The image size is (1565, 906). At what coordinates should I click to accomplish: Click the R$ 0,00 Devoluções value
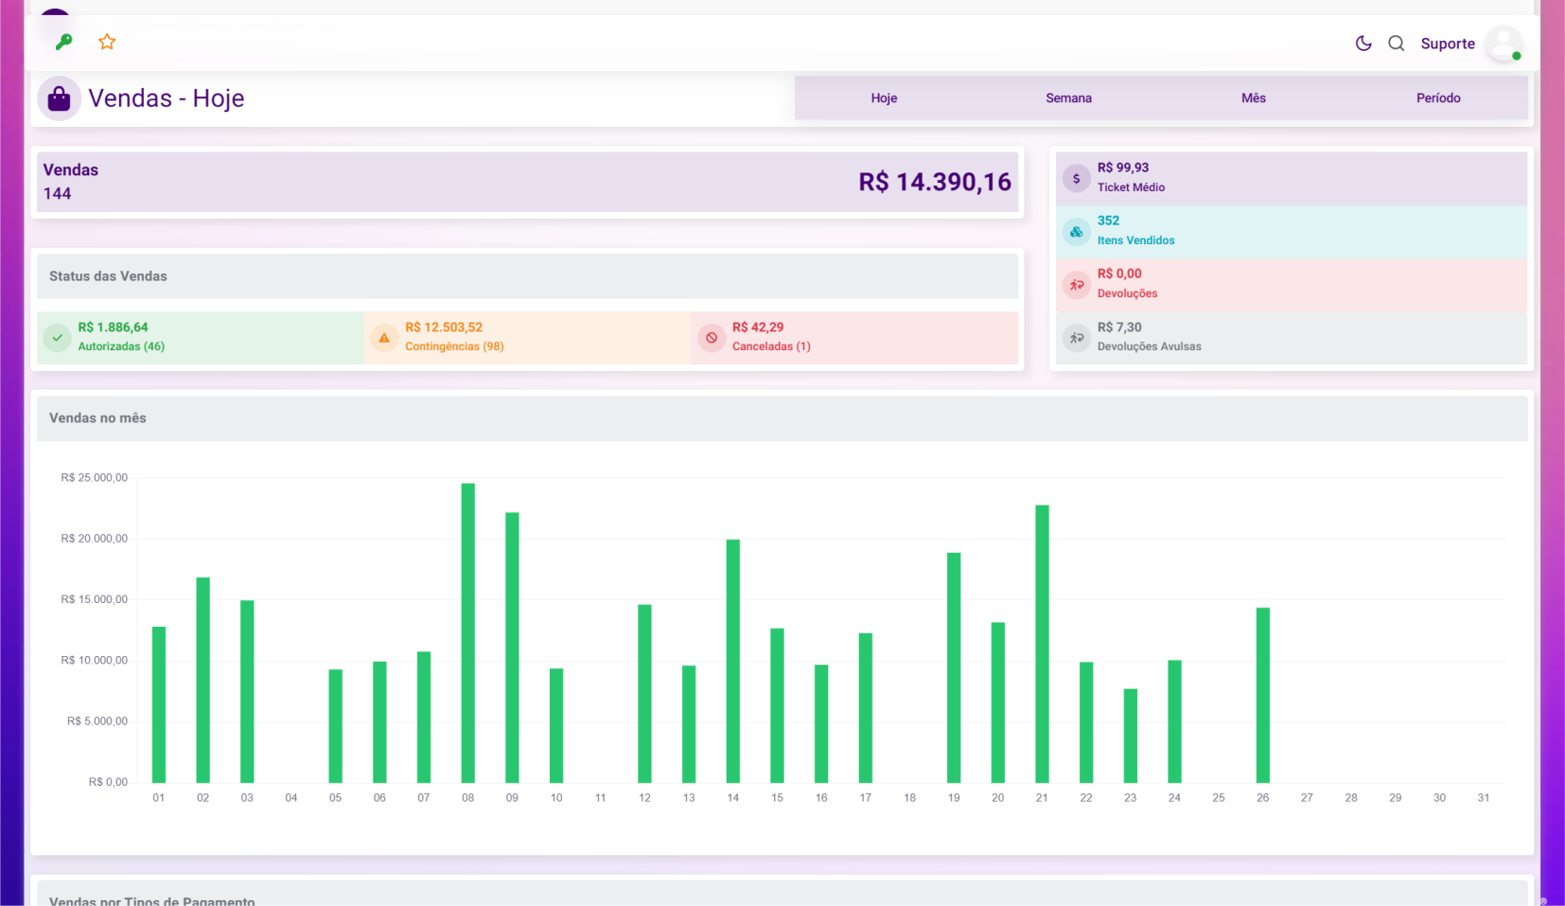tap(1119, 274)
